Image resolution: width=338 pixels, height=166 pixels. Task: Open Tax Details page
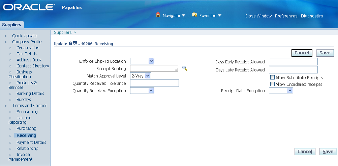[27, 54]
